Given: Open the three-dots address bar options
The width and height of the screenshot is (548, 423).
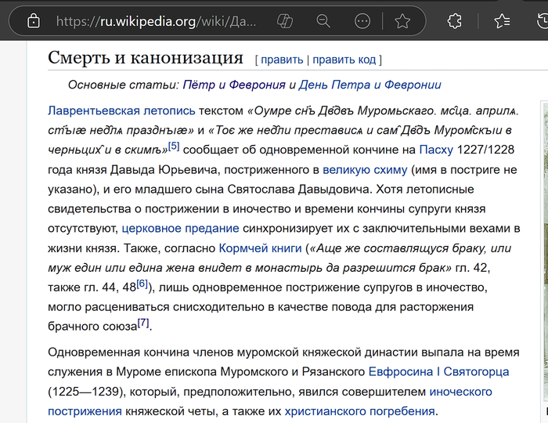Looking at the screenshot, I should coord(362,21).
